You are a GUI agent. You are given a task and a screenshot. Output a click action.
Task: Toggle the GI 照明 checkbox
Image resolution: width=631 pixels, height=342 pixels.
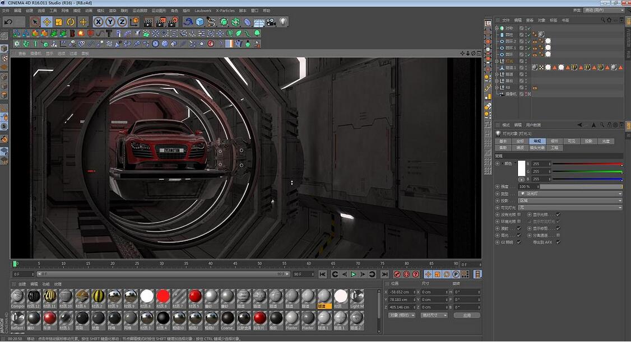(x=519, y=242)
